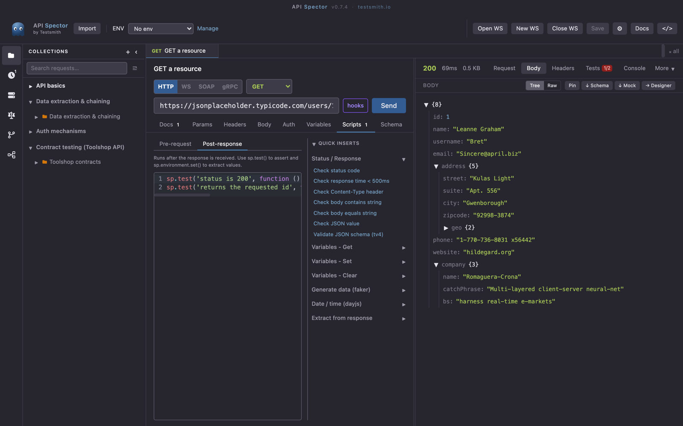Switch to the Pre-request scripts tab
Image resolution: width=683 pixels, height=426 pixels.
175,144
